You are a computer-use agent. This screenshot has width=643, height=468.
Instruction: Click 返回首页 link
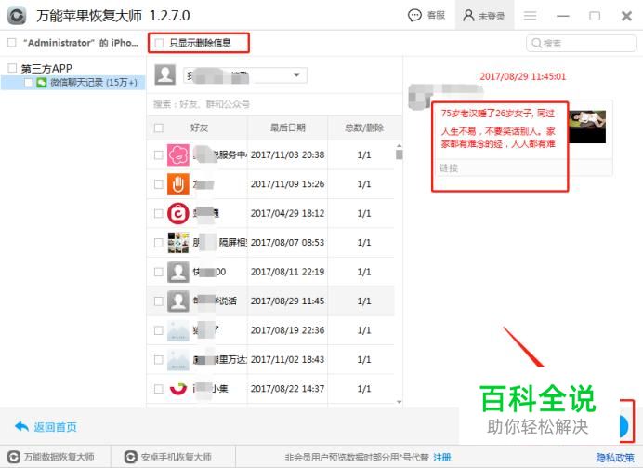pos(56,427)
